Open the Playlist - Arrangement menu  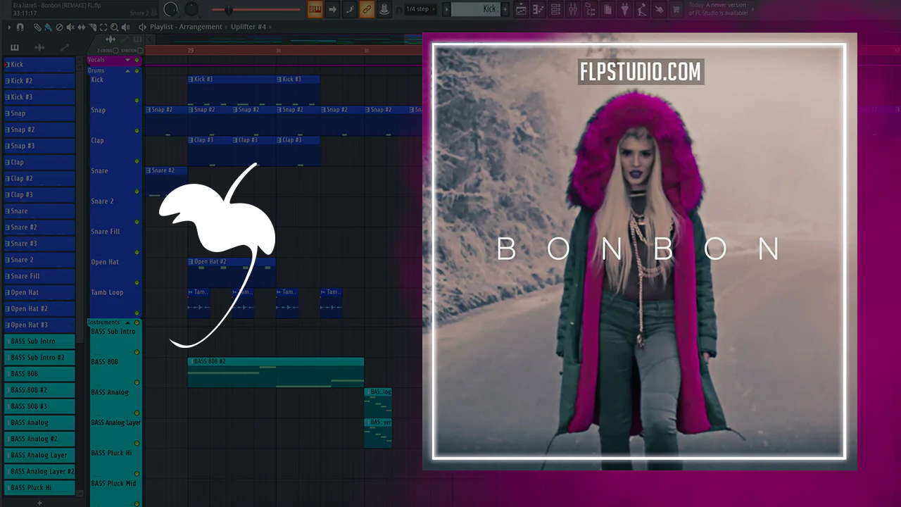186,27
